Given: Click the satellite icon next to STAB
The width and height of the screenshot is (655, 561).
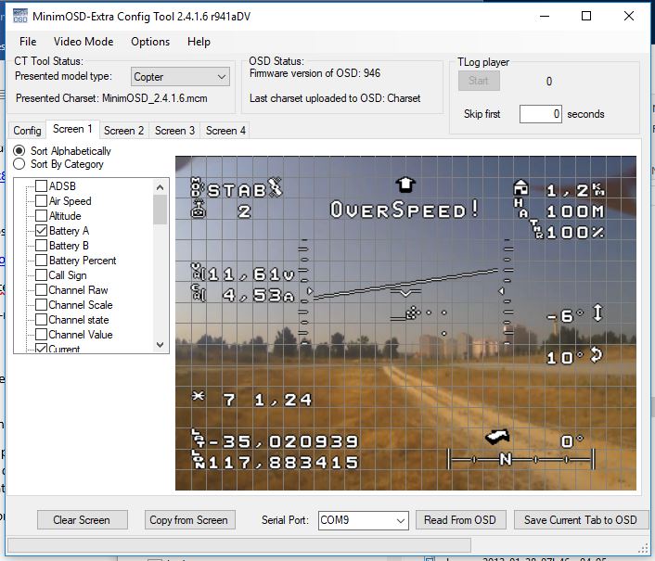Looking at the screenshot, I should pyautogui.click(x=276, y=188).
